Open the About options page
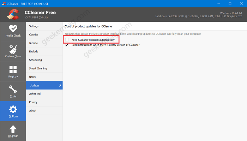Viewport: 247px width, 141px height. (x=44, y=111)
